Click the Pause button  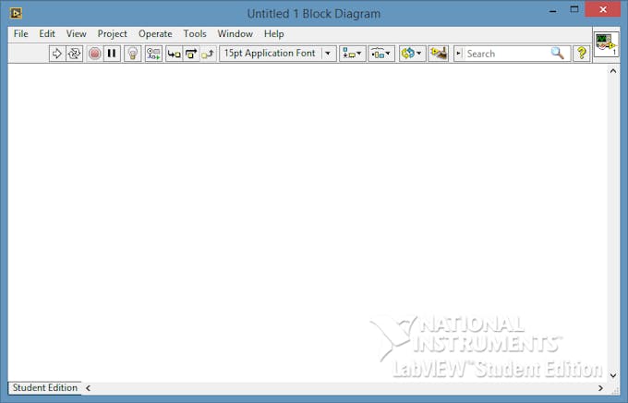coord(112,54)
